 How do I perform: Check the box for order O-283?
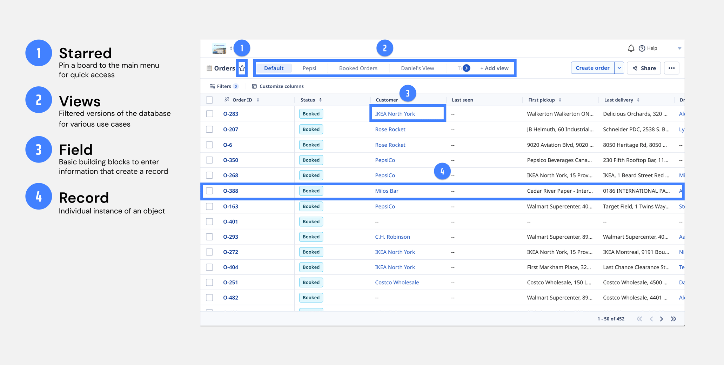tap(209, 114)
